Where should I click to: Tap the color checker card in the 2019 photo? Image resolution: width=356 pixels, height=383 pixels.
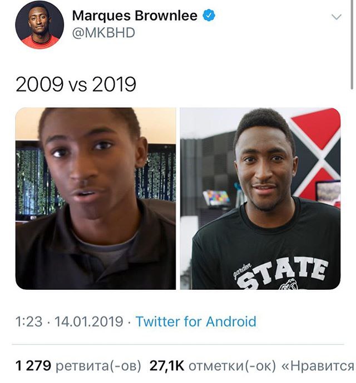click(x=217, y=198)
